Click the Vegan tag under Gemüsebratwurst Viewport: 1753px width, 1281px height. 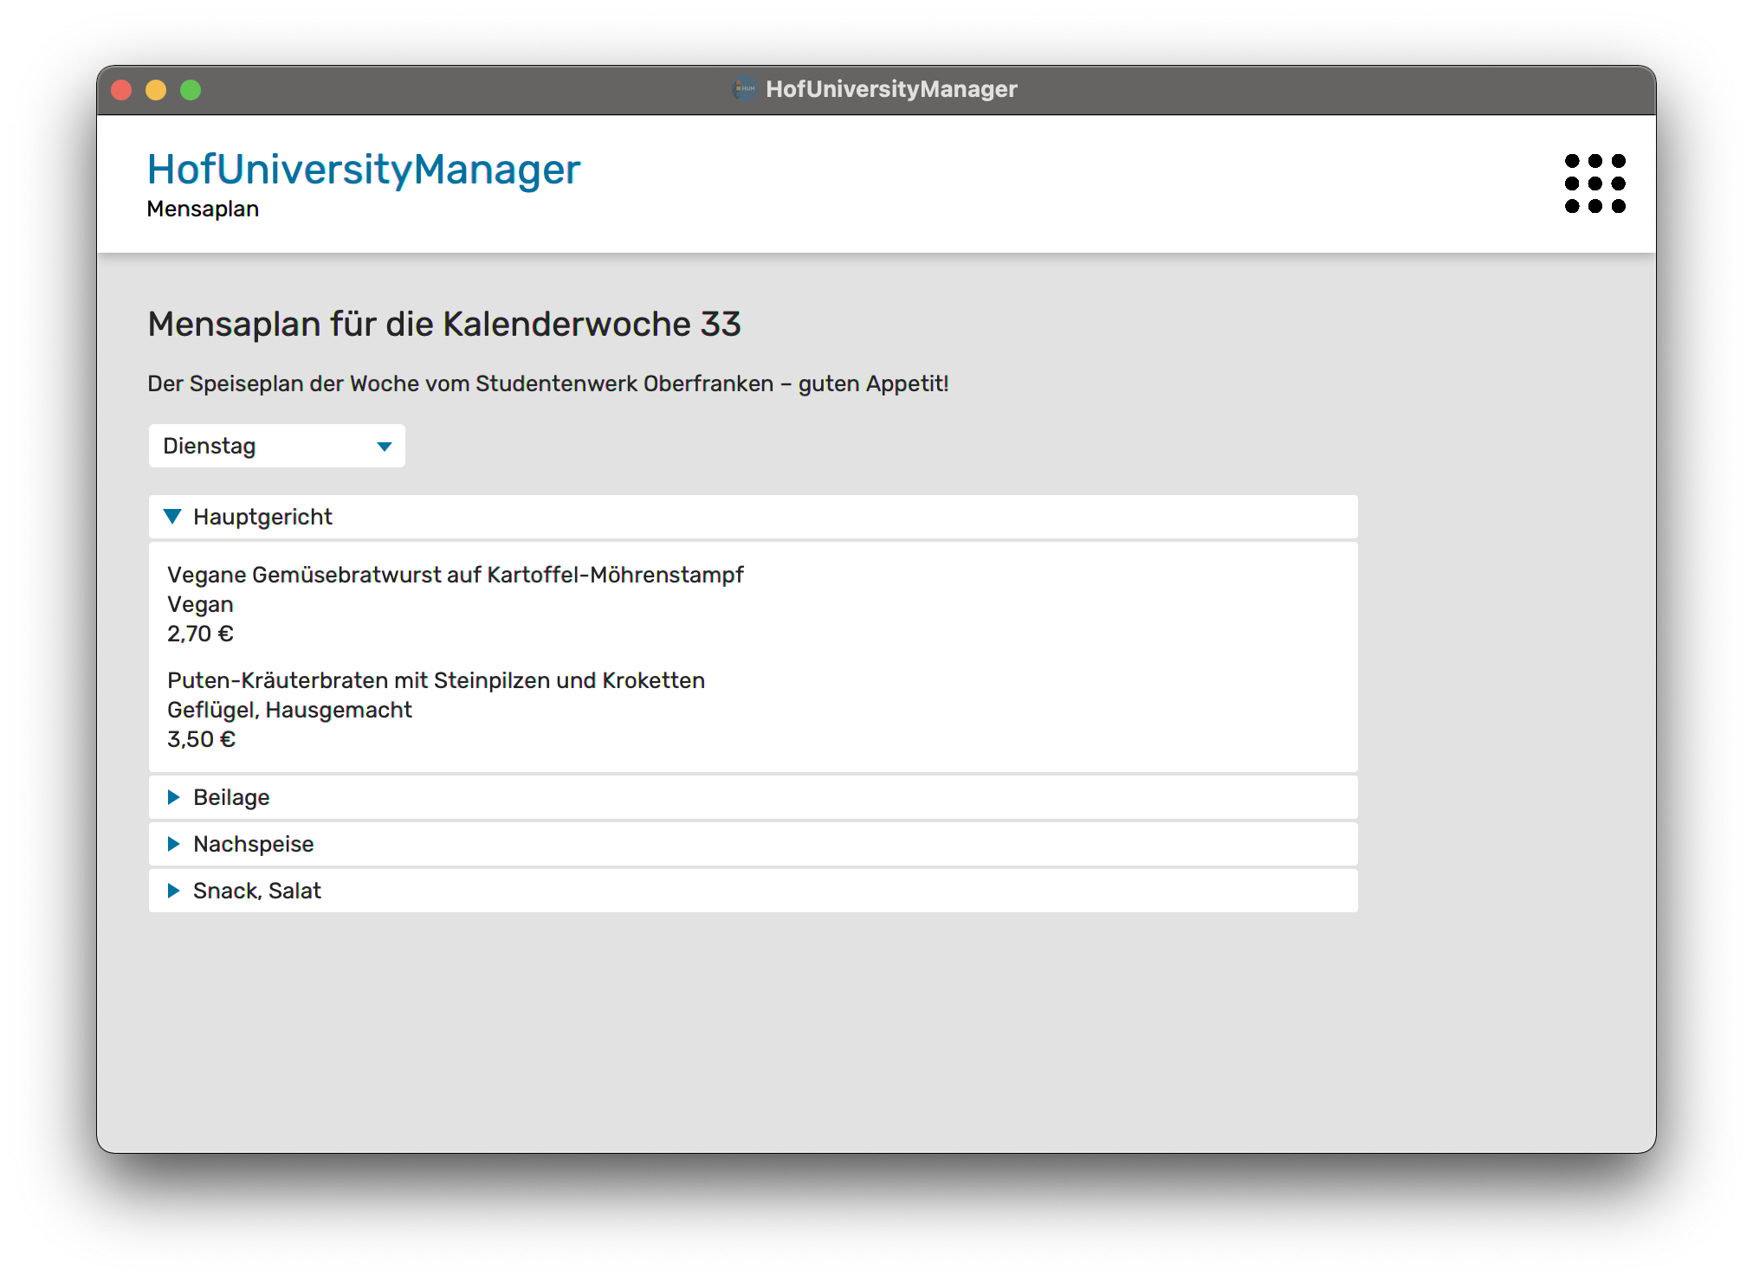[200, 604]
